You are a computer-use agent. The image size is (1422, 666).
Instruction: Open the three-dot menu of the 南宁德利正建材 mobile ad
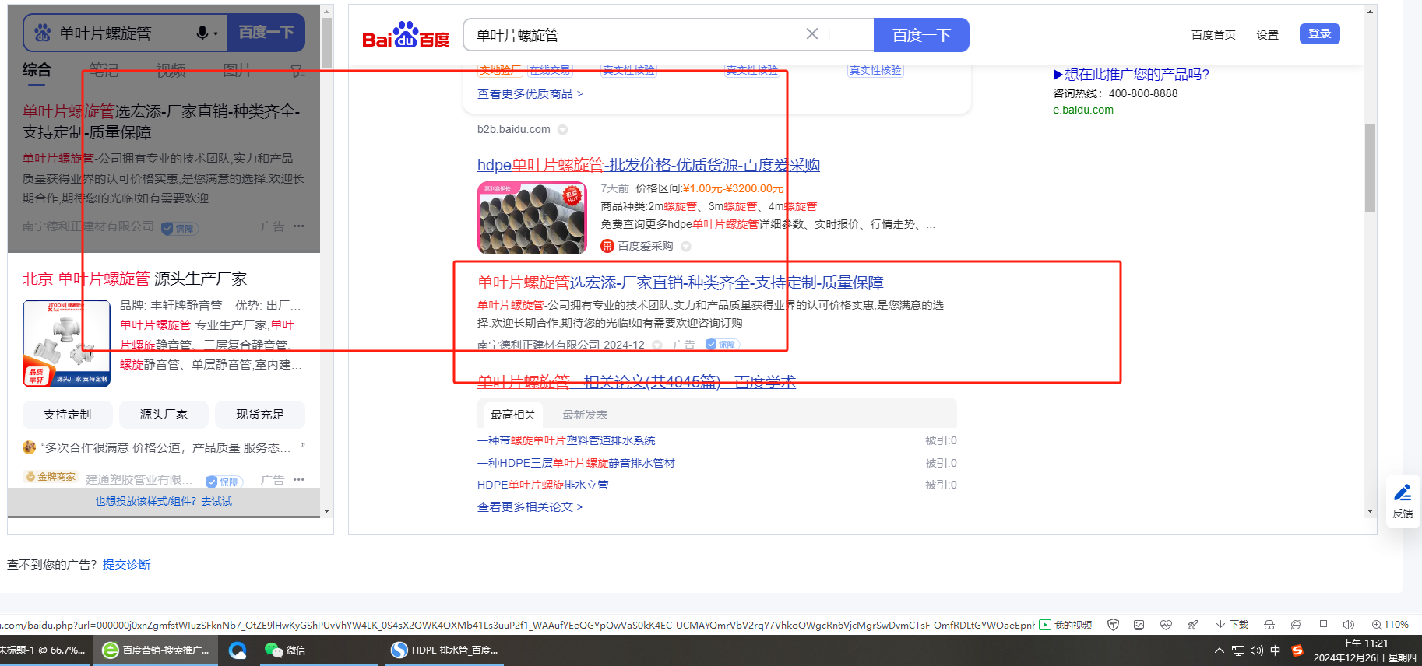tap(299, 226)
